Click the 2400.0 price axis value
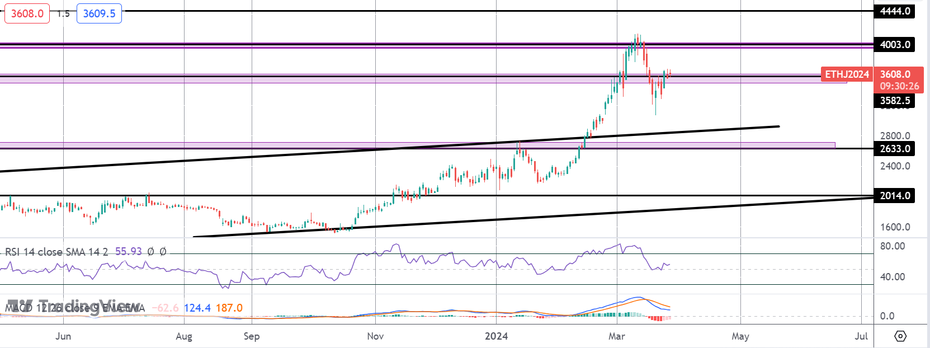 895,166
